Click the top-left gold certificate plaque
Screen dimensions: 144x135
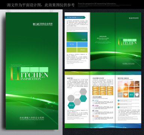point(96,88)
